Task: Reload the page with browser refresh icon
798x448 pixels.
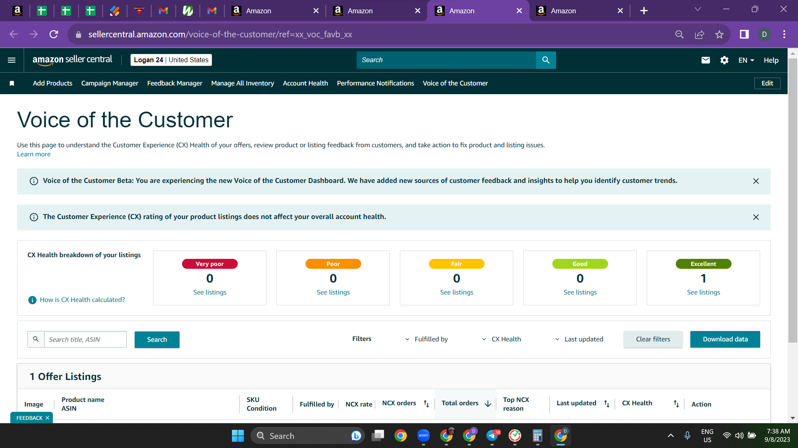Action: click(x=54, y=34)
